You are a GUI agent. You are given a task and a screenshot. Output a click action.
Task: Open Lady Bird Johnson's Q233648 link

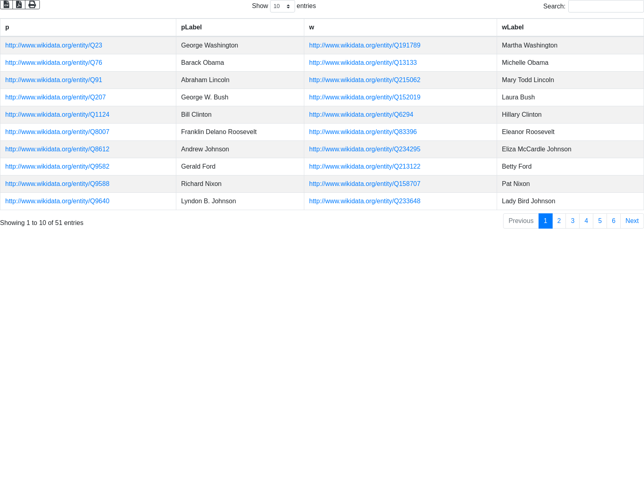pyautogui.click(x=365, y=201)
